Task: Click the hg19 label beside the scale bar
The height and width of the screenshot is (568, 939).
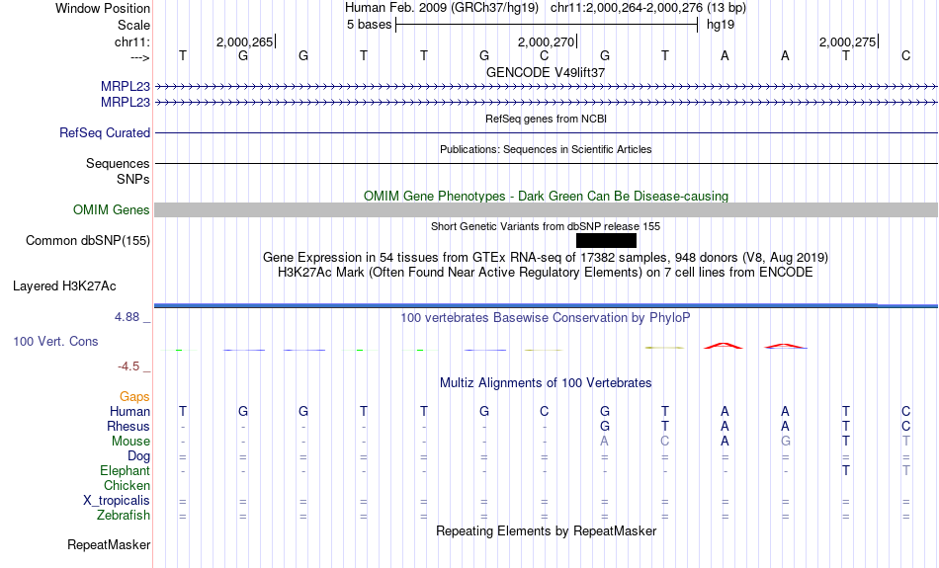Action: [721, 25]
